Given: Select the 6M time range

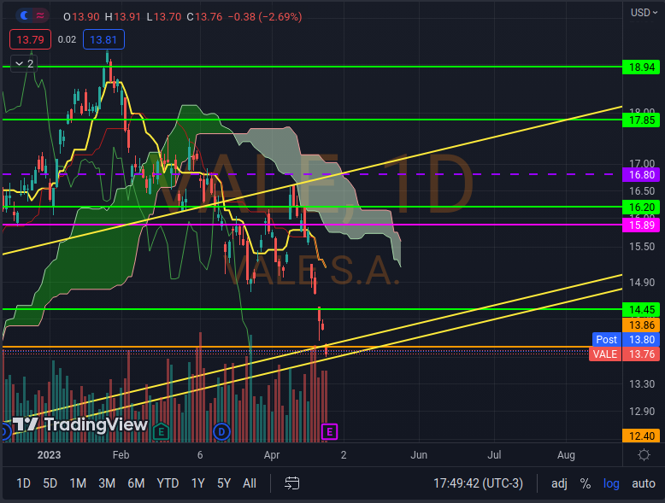Looking at the screenshot, I should pyautogui.click(x=136, y=483).
